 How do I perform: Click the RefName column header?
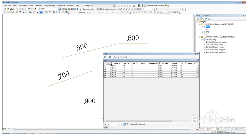point(165,63)
